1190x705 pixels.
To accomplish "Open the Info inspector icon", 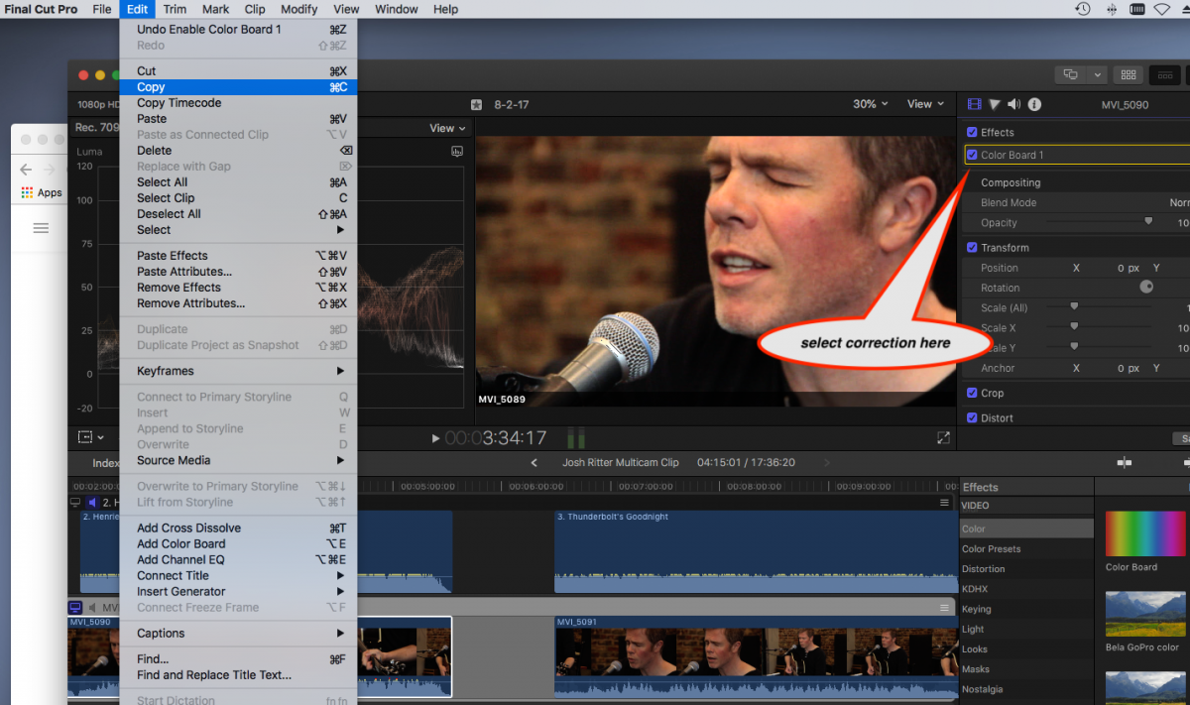I will [x=1034, y=104].
